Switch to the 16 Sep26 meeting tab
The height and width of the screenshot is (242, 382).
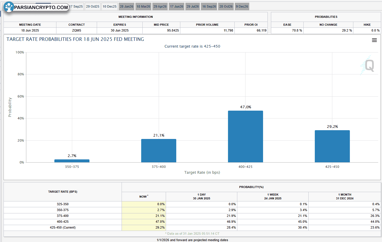209,6
